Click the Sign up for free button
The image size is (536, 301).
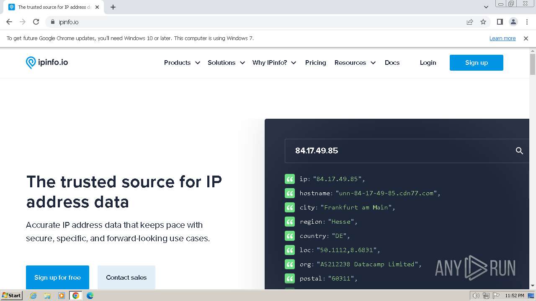point(57,277)
